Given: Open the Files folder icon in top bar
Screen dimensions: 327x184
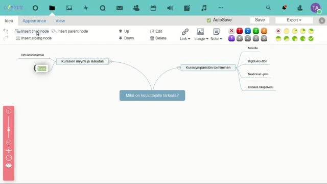Looking at the screenshot, I should tap(52, 8).
